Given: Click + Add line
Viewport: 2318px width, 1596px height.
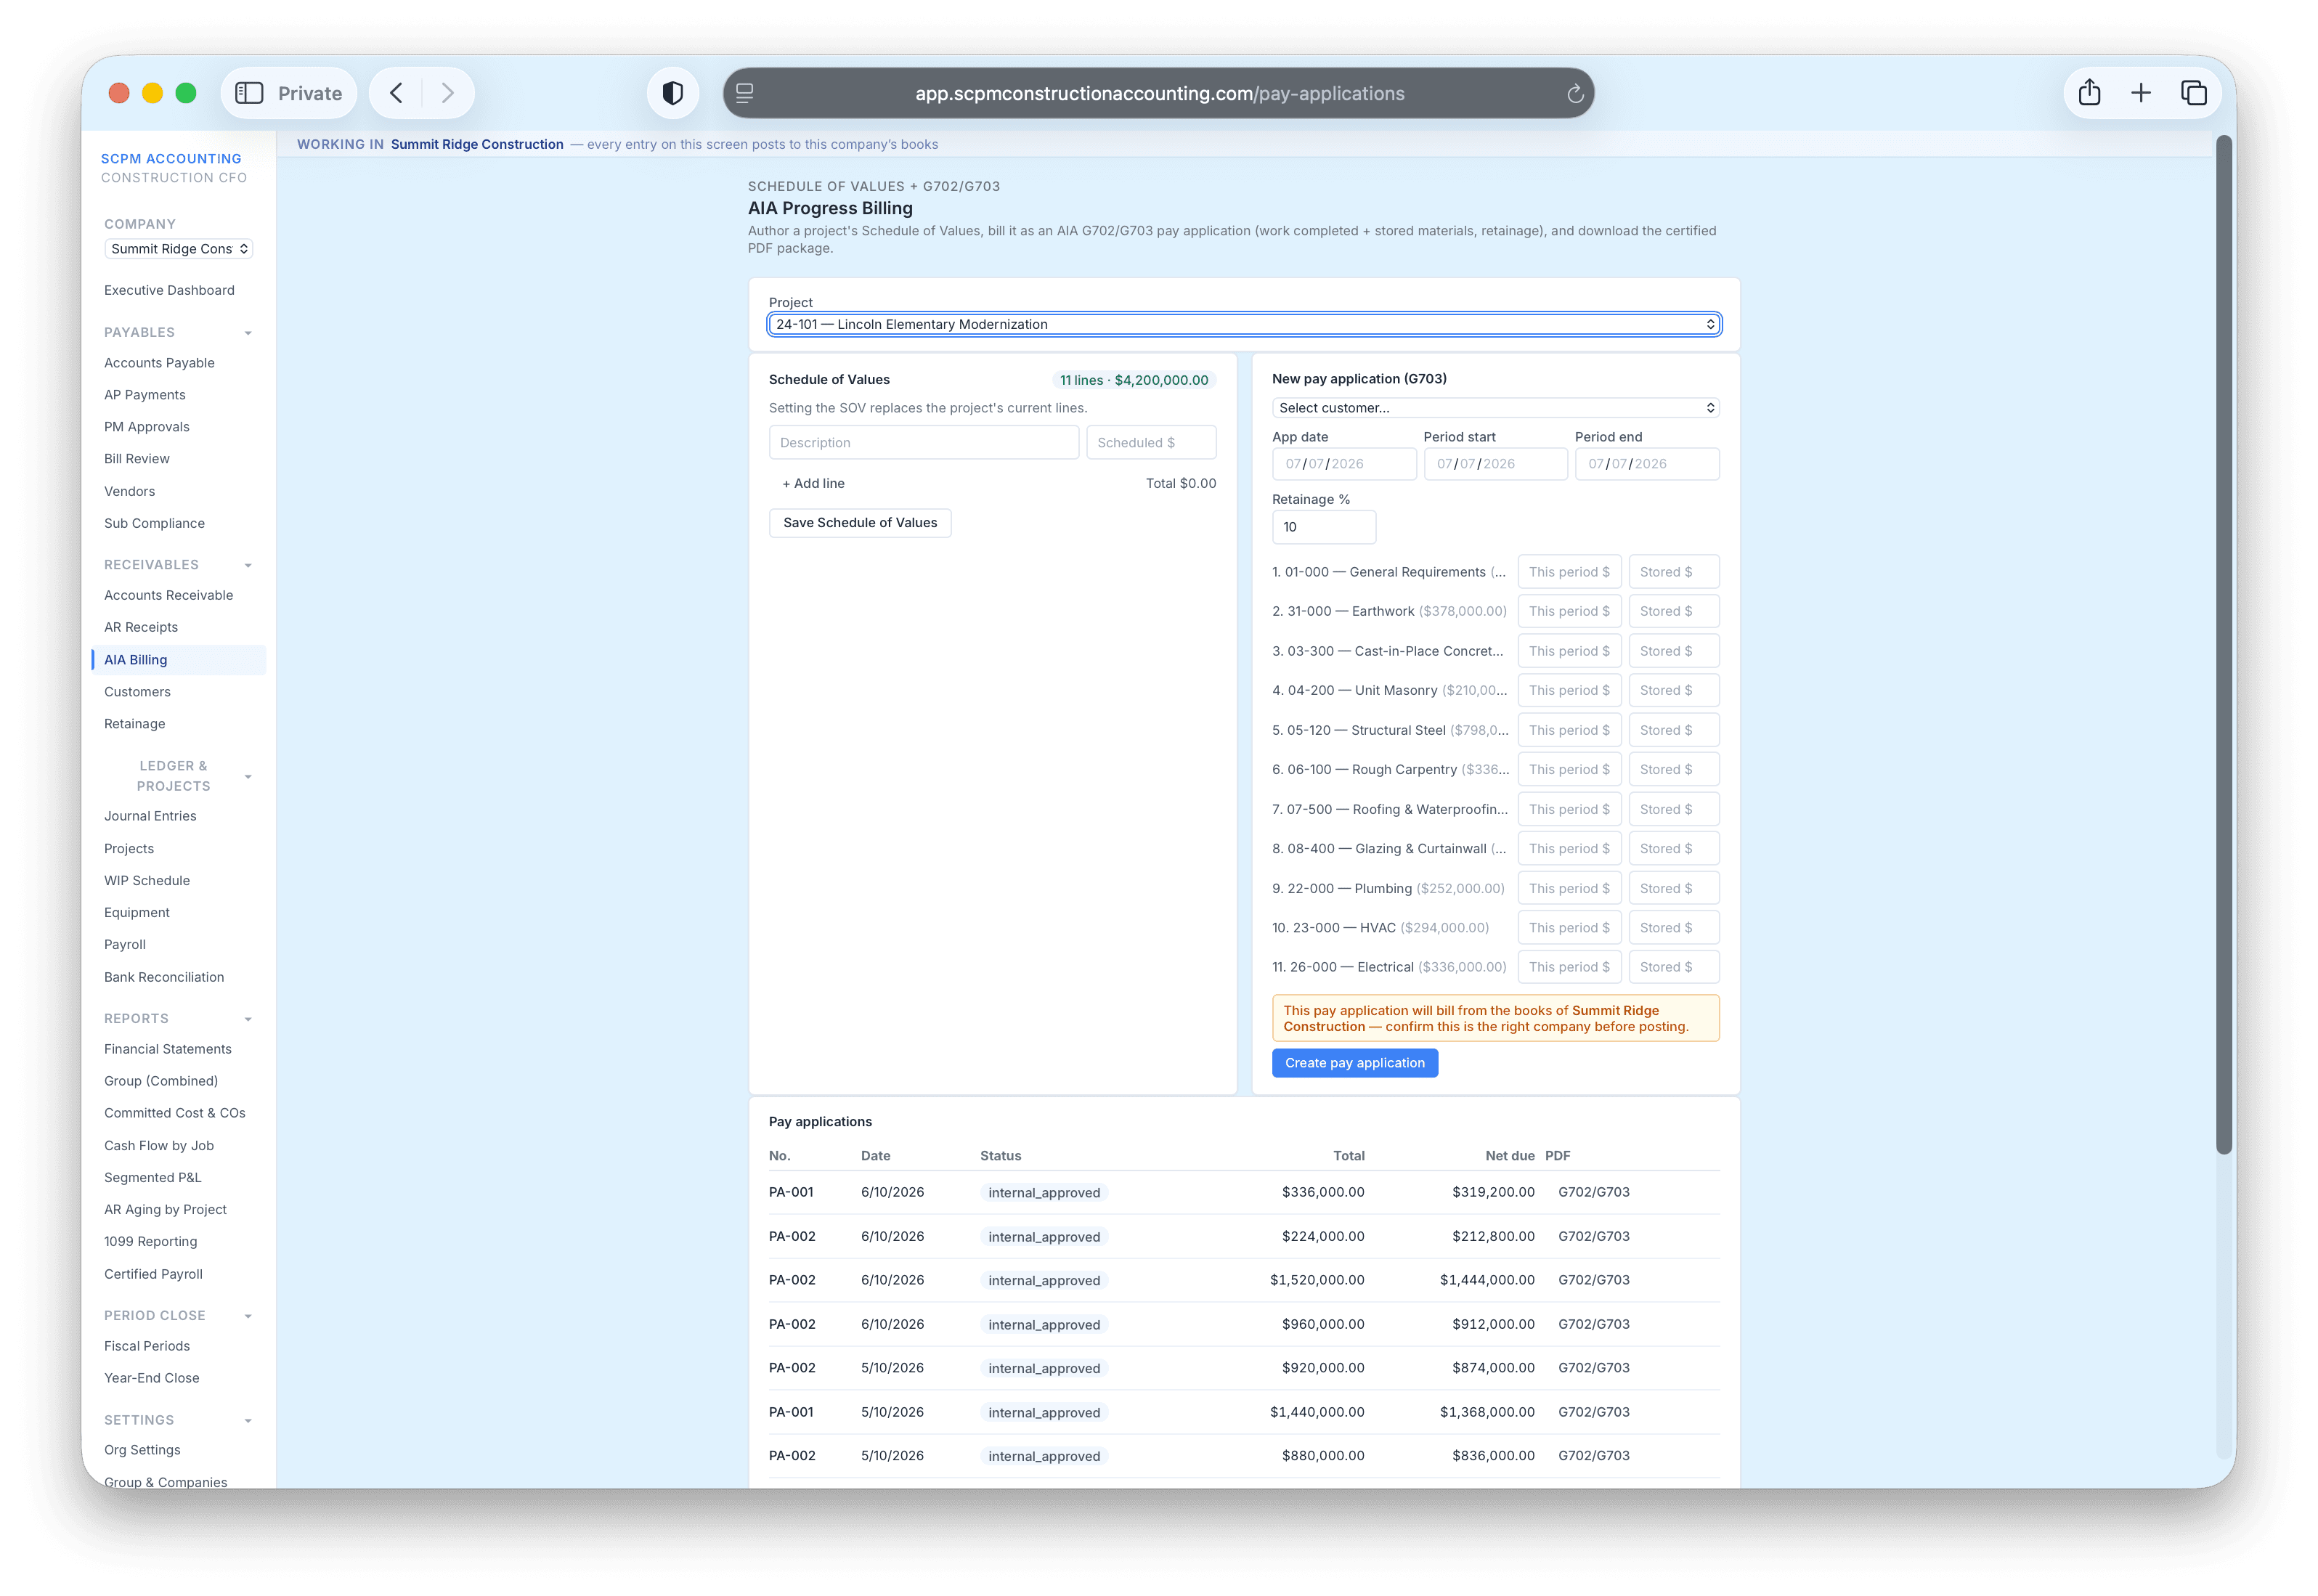Looking at the screenshot, I should [x=813, y=483].
